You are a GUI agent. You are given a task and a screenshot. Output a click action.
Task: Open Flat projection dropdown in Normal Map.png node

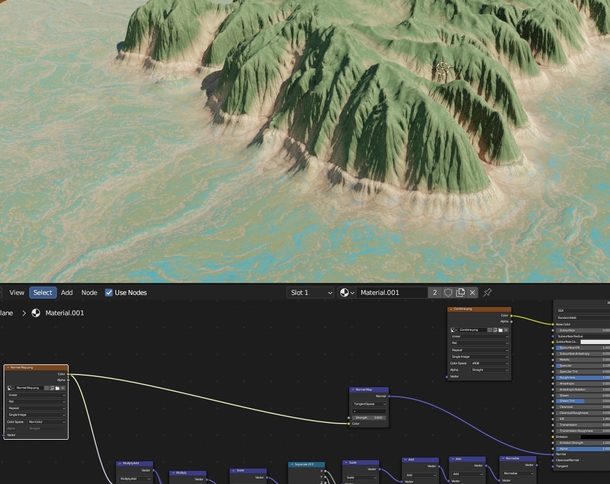[36, 401]
